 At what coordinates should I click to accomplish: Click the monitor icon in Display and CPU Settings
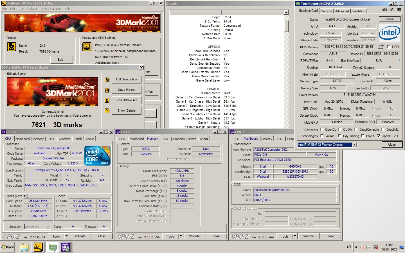pos(87,47)
